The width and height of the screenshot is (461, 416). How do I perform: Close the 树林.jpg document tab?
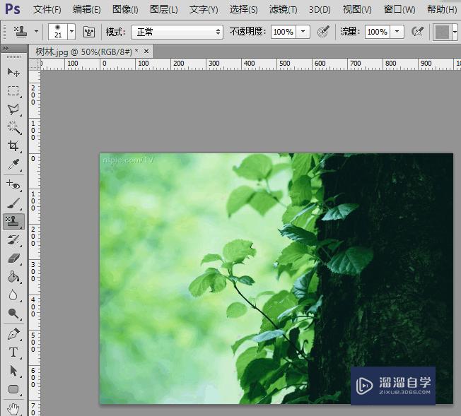coord(146,52)
